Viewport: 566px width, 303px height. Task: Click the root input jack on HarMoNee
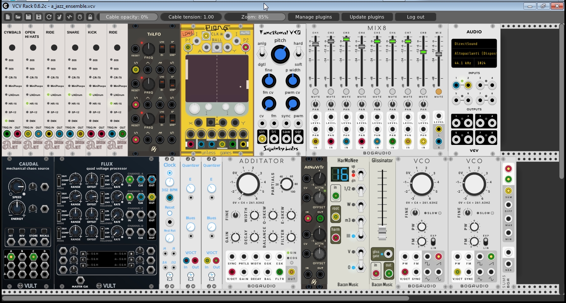coord(335,216)
